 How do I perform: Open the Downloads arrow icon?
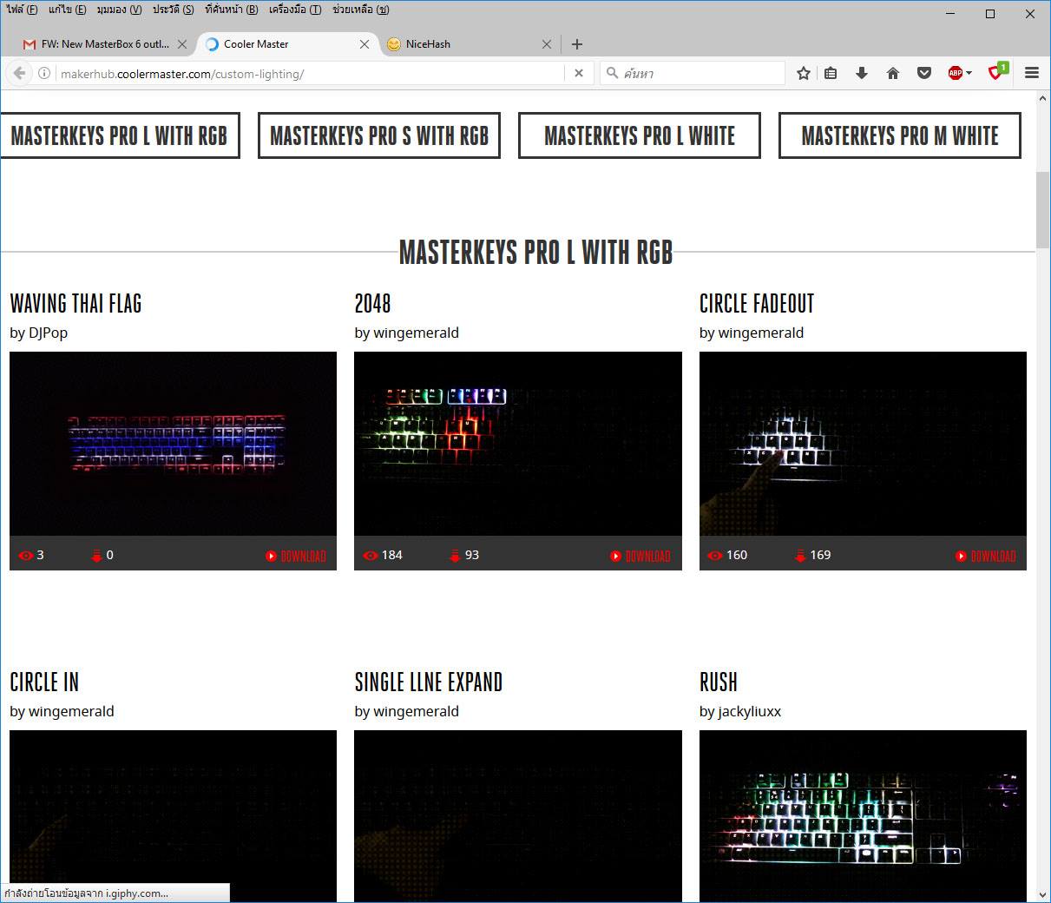(862, 74)
